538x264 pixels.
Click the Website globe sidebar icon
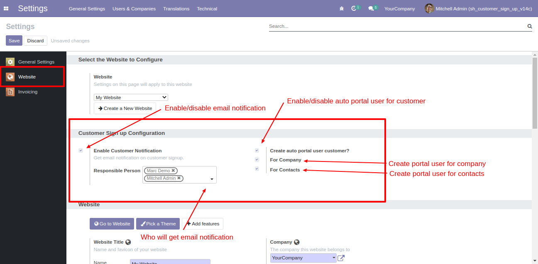tap(10, 77)
